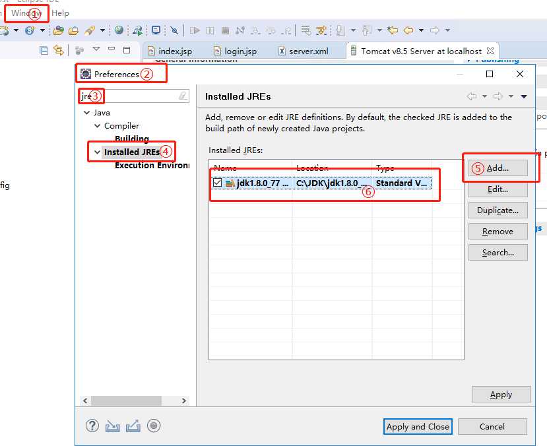Viewport: 547px width, 446px height.
Task: Click the Add... button
Action: [498, 168]
